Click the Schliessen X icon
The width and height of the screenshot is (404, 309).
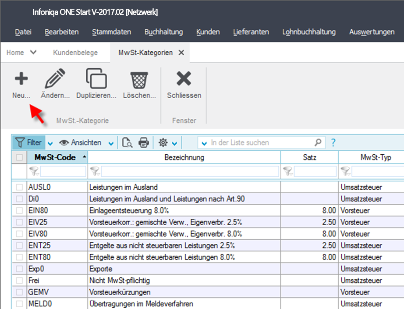click(184, 79)
